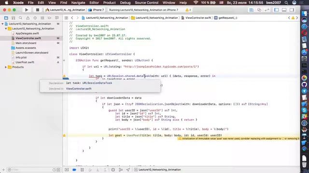The height and width of the screenshot is (173, 309).
Task: Open the Debug menu
Action: 125,2
